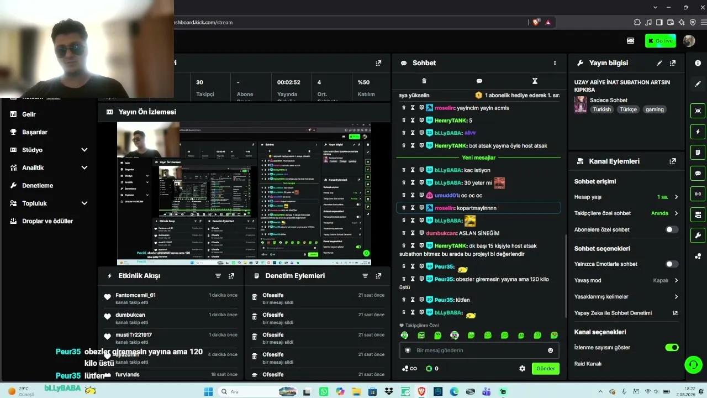The width and height of the screenshot is (707, 398).
Task: Click the pencil icon in right sidebar
Action: (x=698, y=84)
